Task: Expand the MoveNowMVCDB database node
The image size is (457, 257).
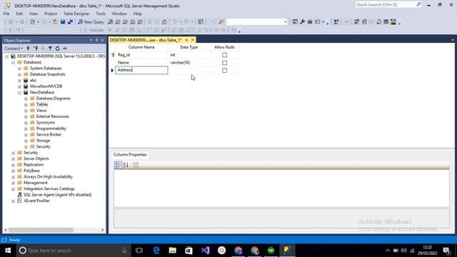Action: click(19, 86)
